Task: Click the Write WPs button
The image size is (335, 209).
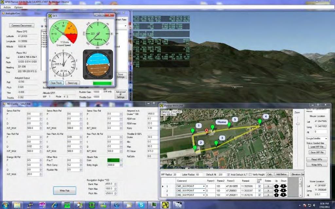Action: [x=317, y=165]
